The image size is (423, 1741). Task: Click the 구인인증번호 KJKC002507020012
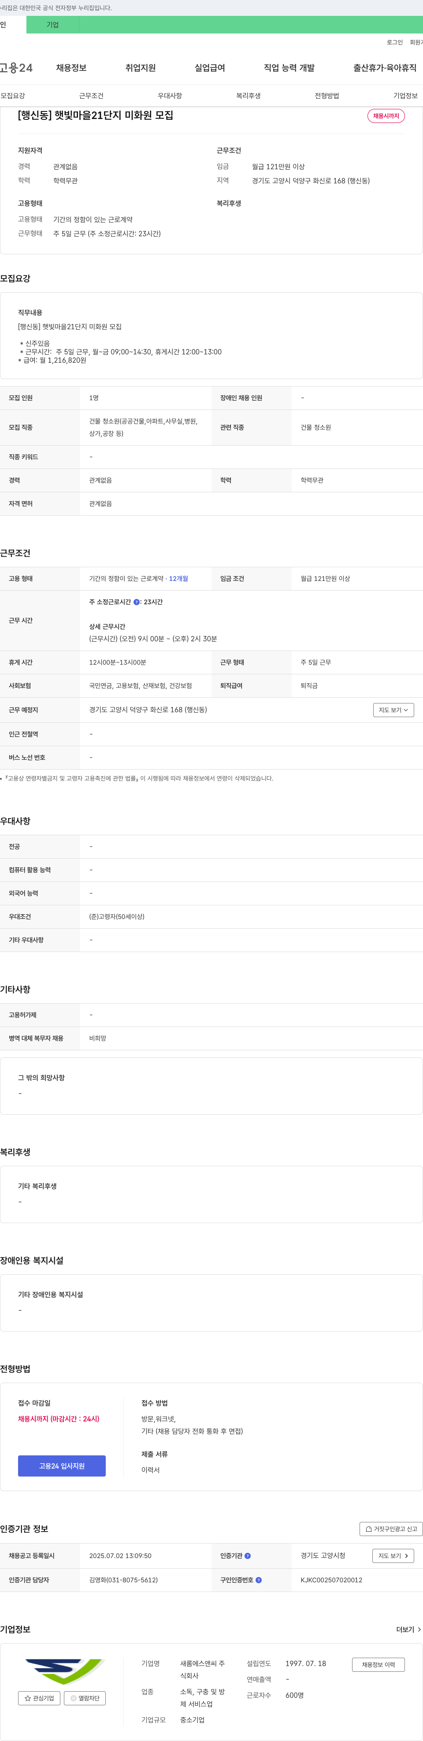click(x=331, y=1580)
